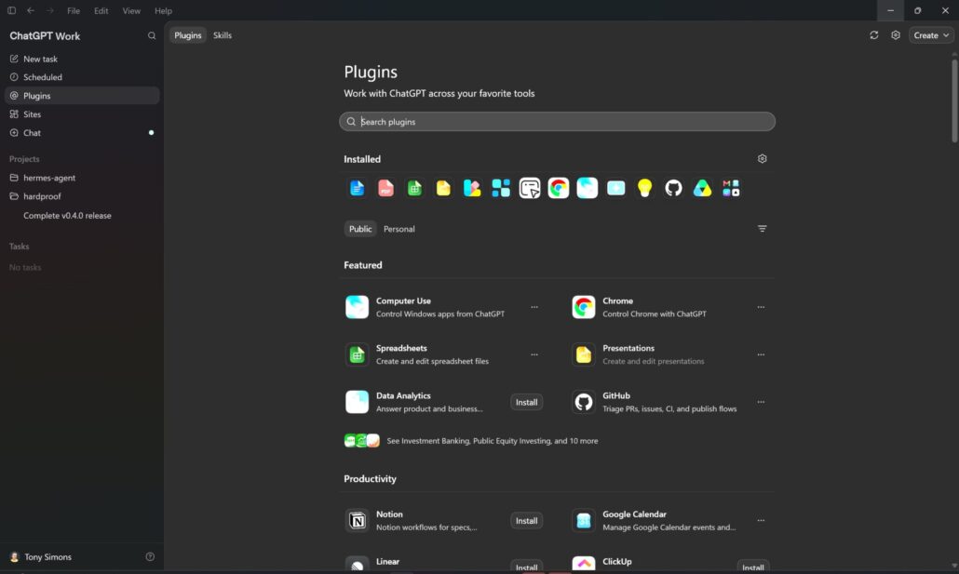This screenshot has height=574, width=959.
Task: Go back with the left arrow
Action: click(31, 10)
